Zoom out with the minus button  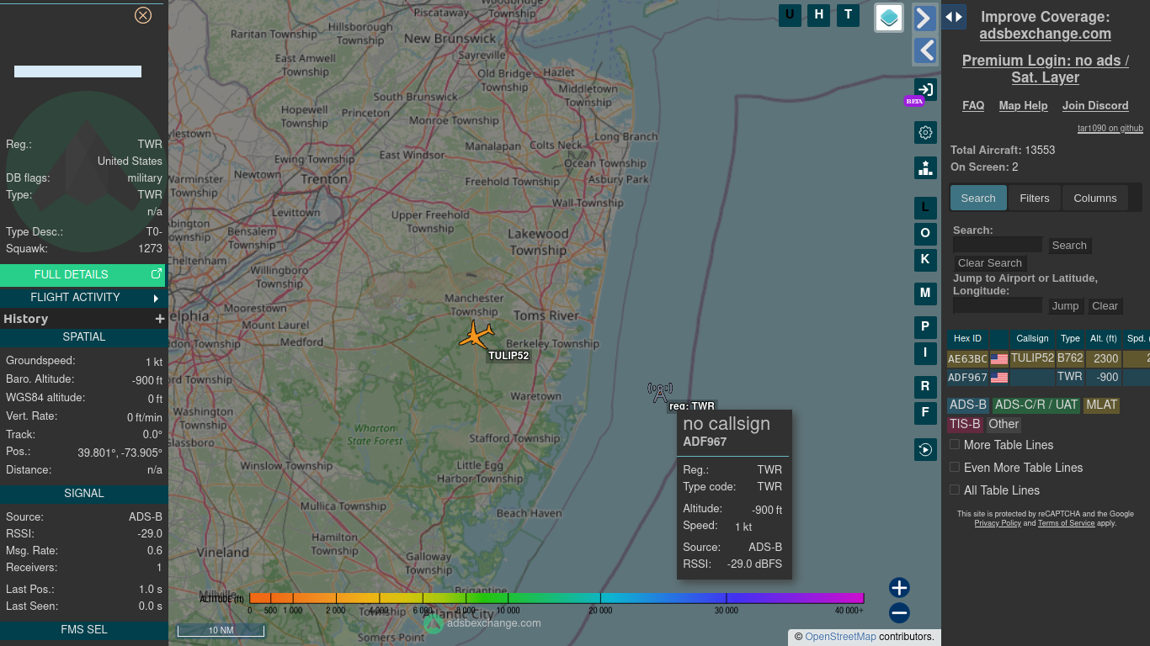click(x=899, y=612)
